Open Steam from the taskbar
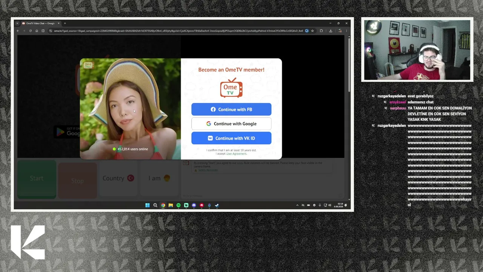 pos(217,206)
